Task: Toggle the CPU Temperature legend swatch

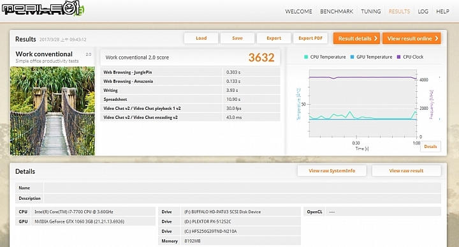Action: (x=306, y=57)
